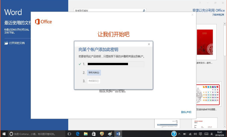227x137 pixels.
Task: Open Task View from the taskbar
Action: click(x=69, y=134)
